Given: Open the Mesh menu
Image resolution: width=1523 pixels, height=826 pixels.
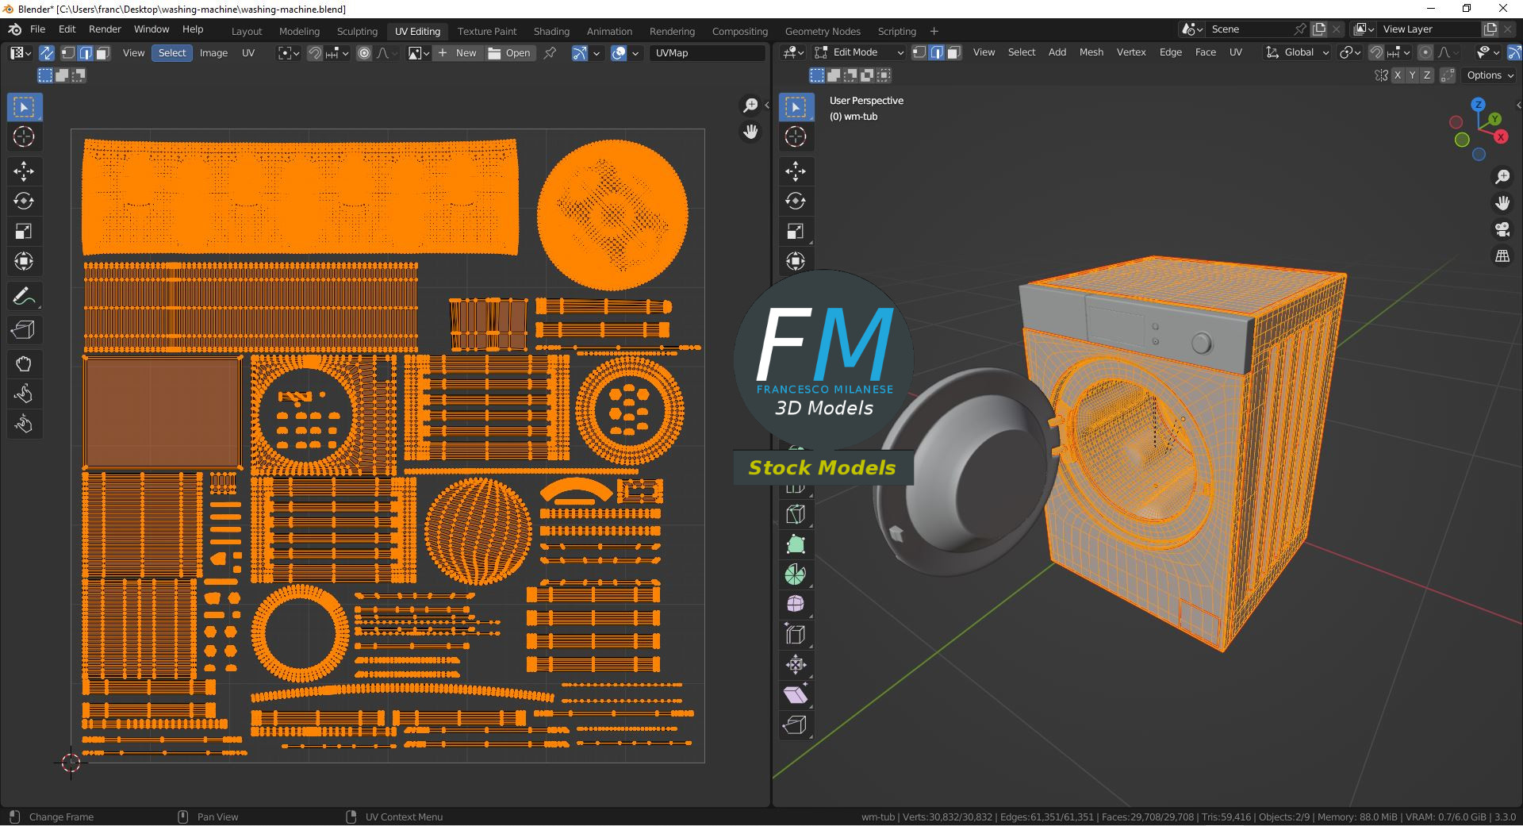Looking at the screenshot, I should coord(1091,52).
